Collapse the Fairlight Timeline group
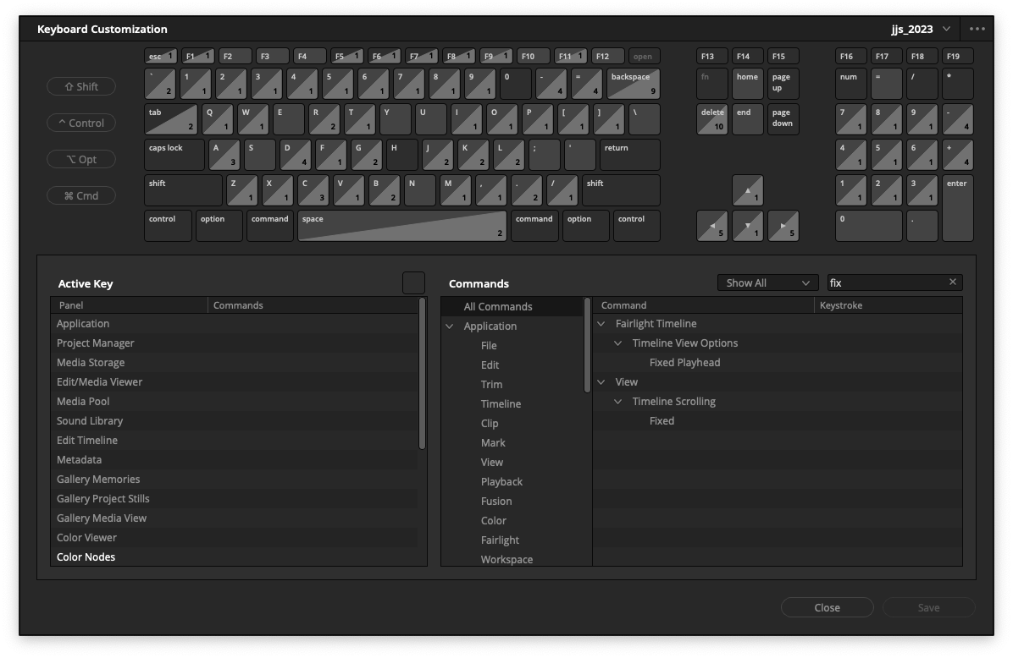This screenshot has width=1013, height=658. point(601,323)
